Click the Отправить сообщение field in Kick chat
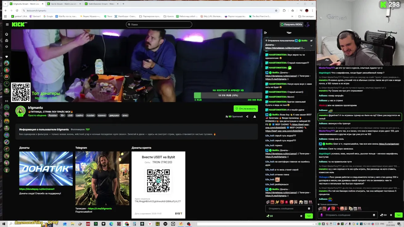 [287, 208]
